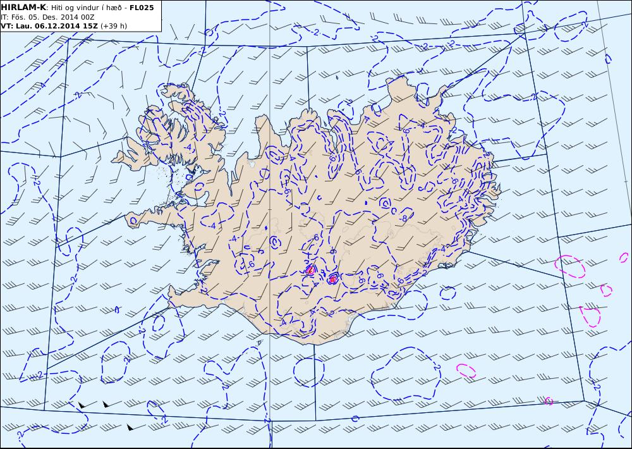
Task: Select the FL025 flight level label
Action: [x=142, y=8]
